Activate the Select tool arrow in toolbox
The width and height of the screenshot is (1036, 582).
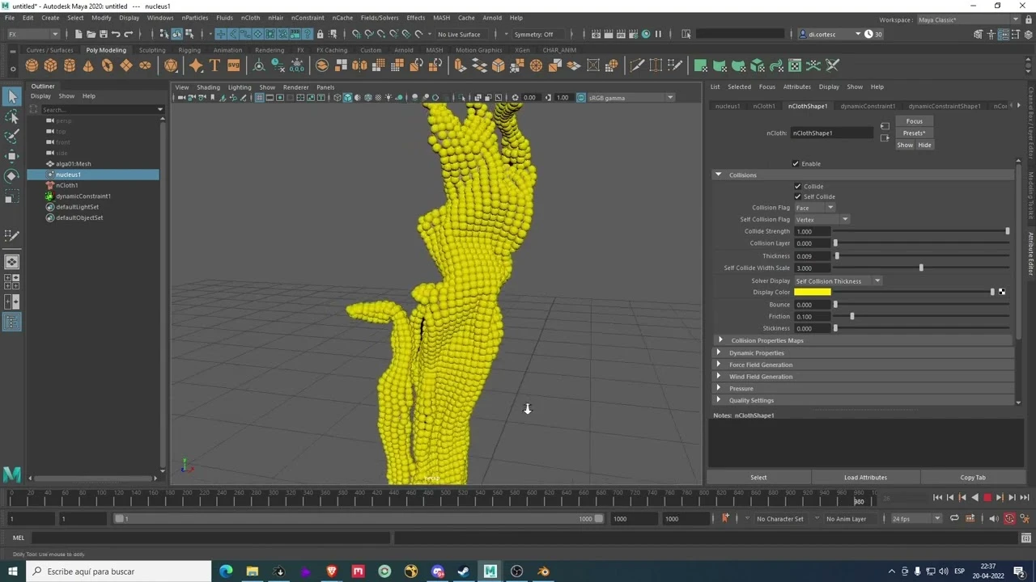12,97
